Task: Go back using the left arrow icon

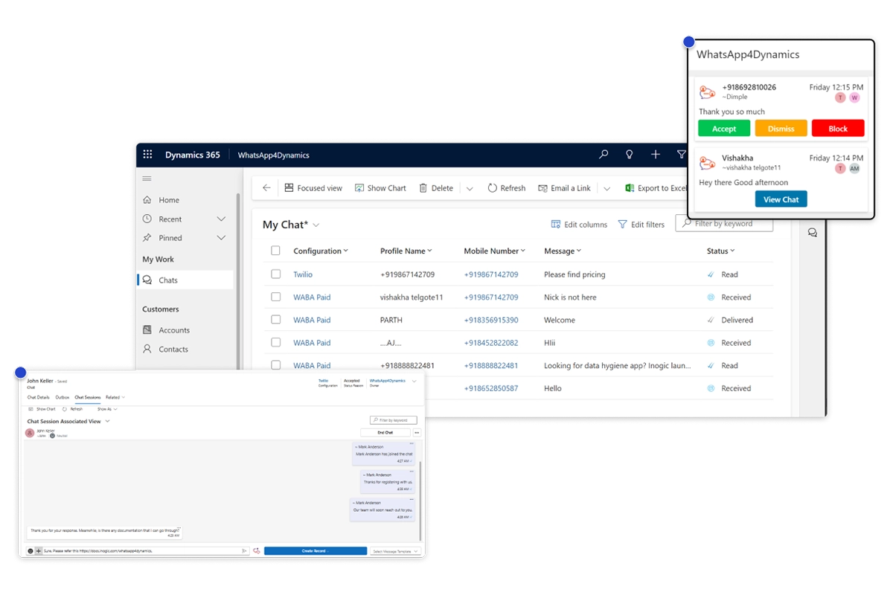Action: click(266, 188)
